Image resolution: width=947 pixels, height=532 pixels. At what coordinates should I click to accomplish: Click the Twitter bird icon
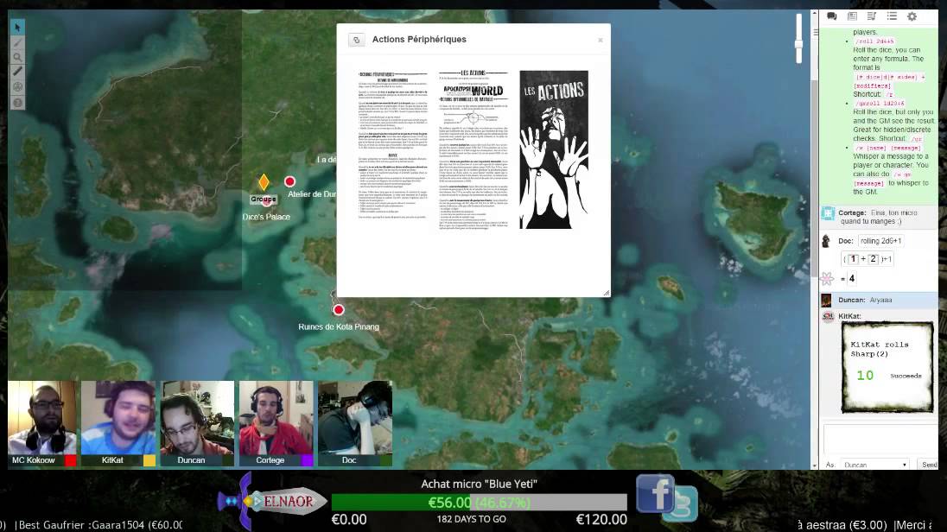(x=683, y=504)
